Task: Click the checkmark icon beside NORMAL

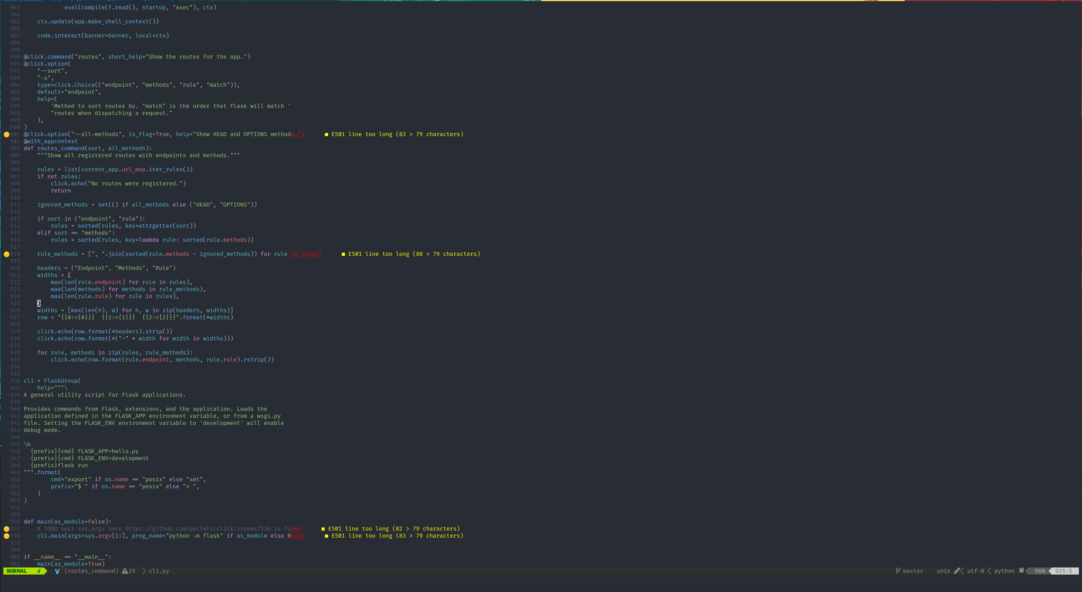Action: 39,571
